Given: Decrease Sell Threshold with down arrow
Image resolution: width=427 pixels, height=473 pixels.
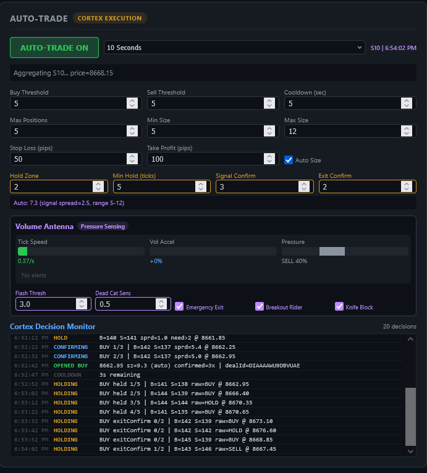Looking at the screenshot, I should 269,106.
